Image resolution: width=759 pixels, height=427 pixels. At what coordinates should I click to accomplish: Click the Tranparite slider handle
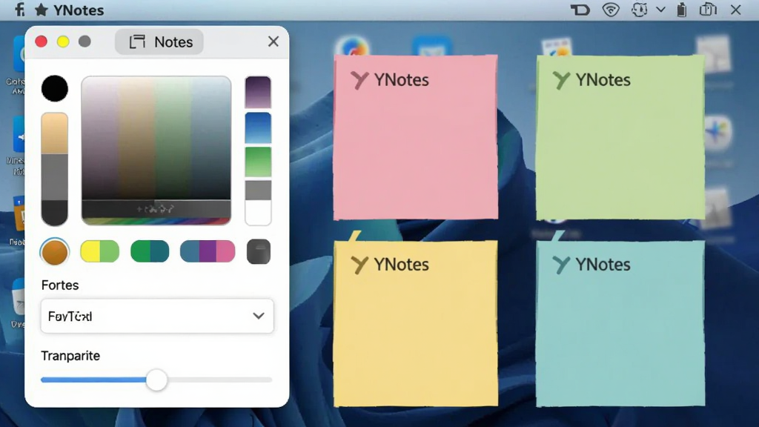(x=156, y=380)
